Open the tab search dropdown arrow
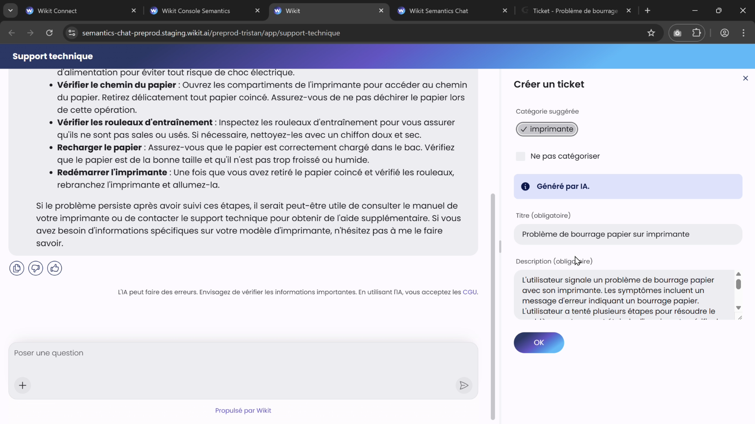755x424 pixels. coord(11,10)
